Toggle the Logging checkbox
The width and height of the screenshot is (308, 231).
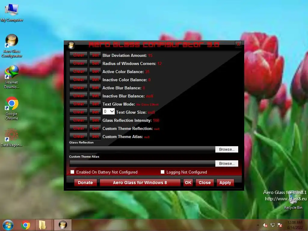(x=162, y=172)
